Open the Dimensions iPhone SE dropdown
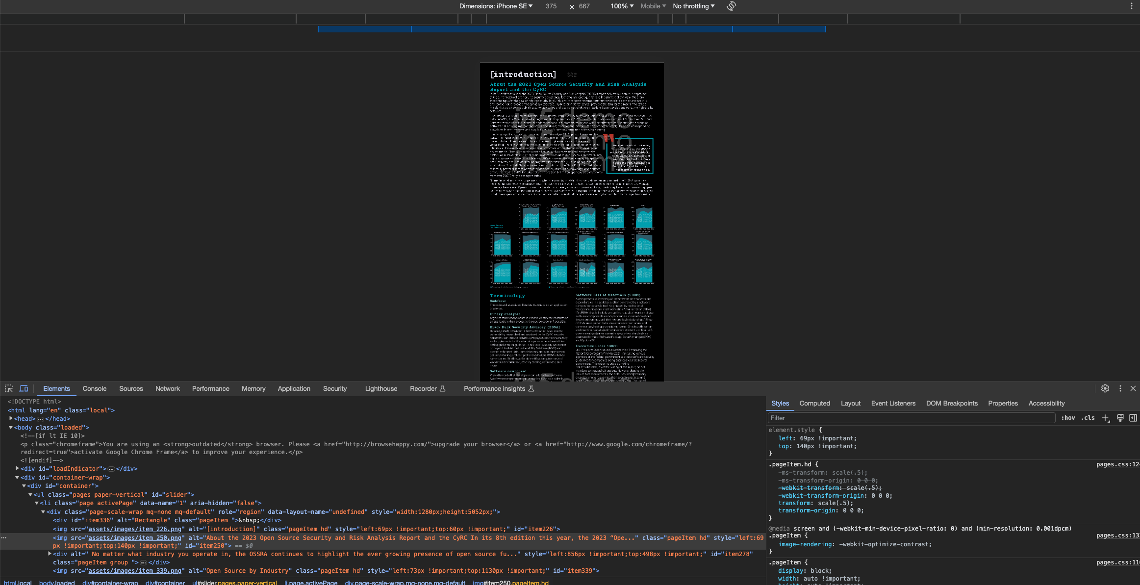The width and height of the screenshot is (1140, 585). 496,6
